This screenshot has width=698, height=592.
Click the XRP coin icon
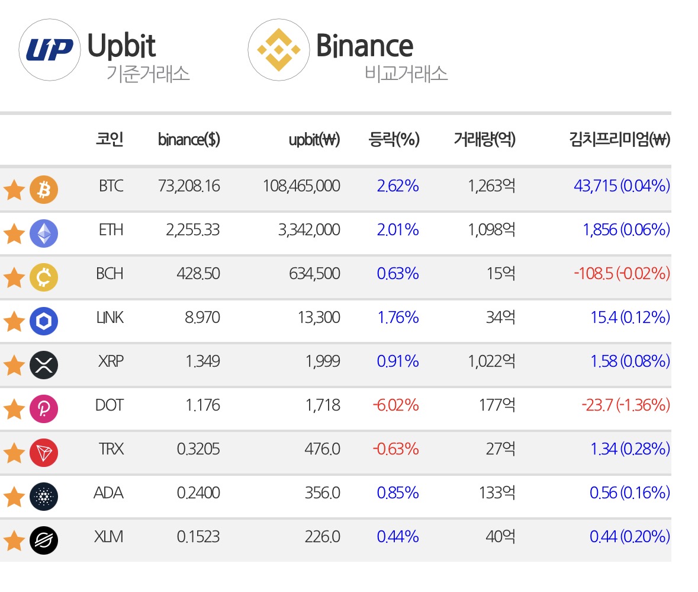[44, 365]
